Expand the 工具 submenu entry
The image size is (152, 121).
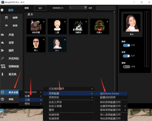pos(31,100)
